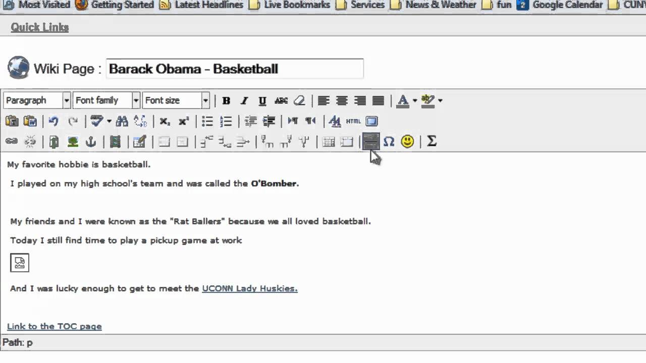Undo the last edit

coord(54,121)
